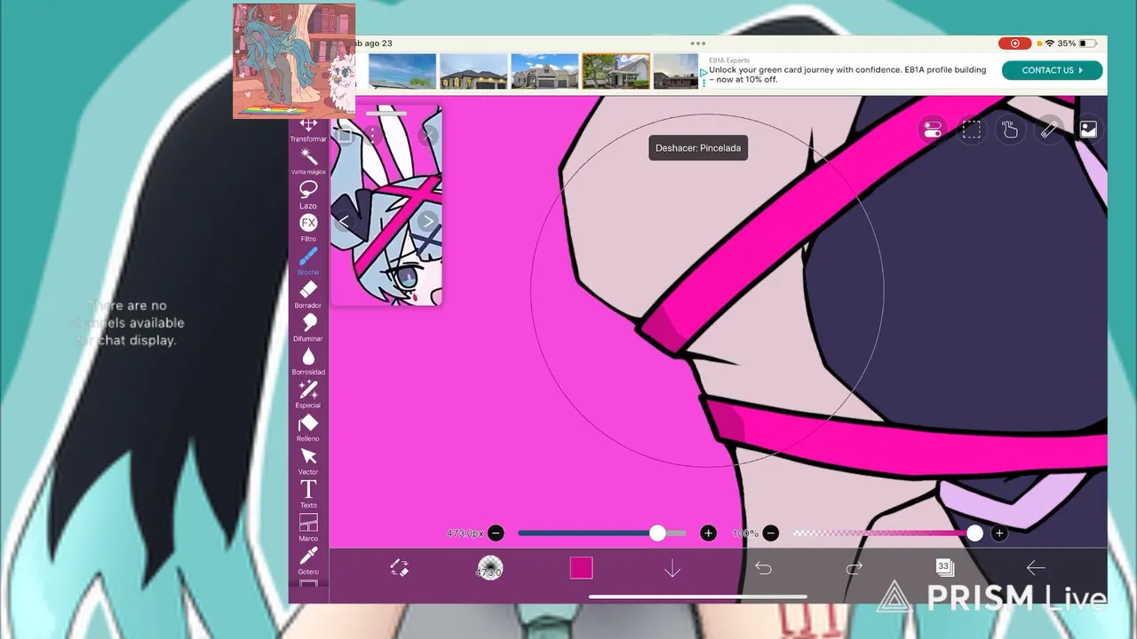Select the Lazo tool

point(308,194)
